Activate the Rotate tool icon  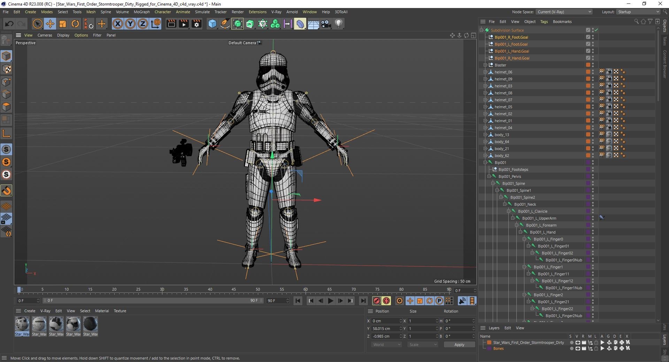coord(75,24)
